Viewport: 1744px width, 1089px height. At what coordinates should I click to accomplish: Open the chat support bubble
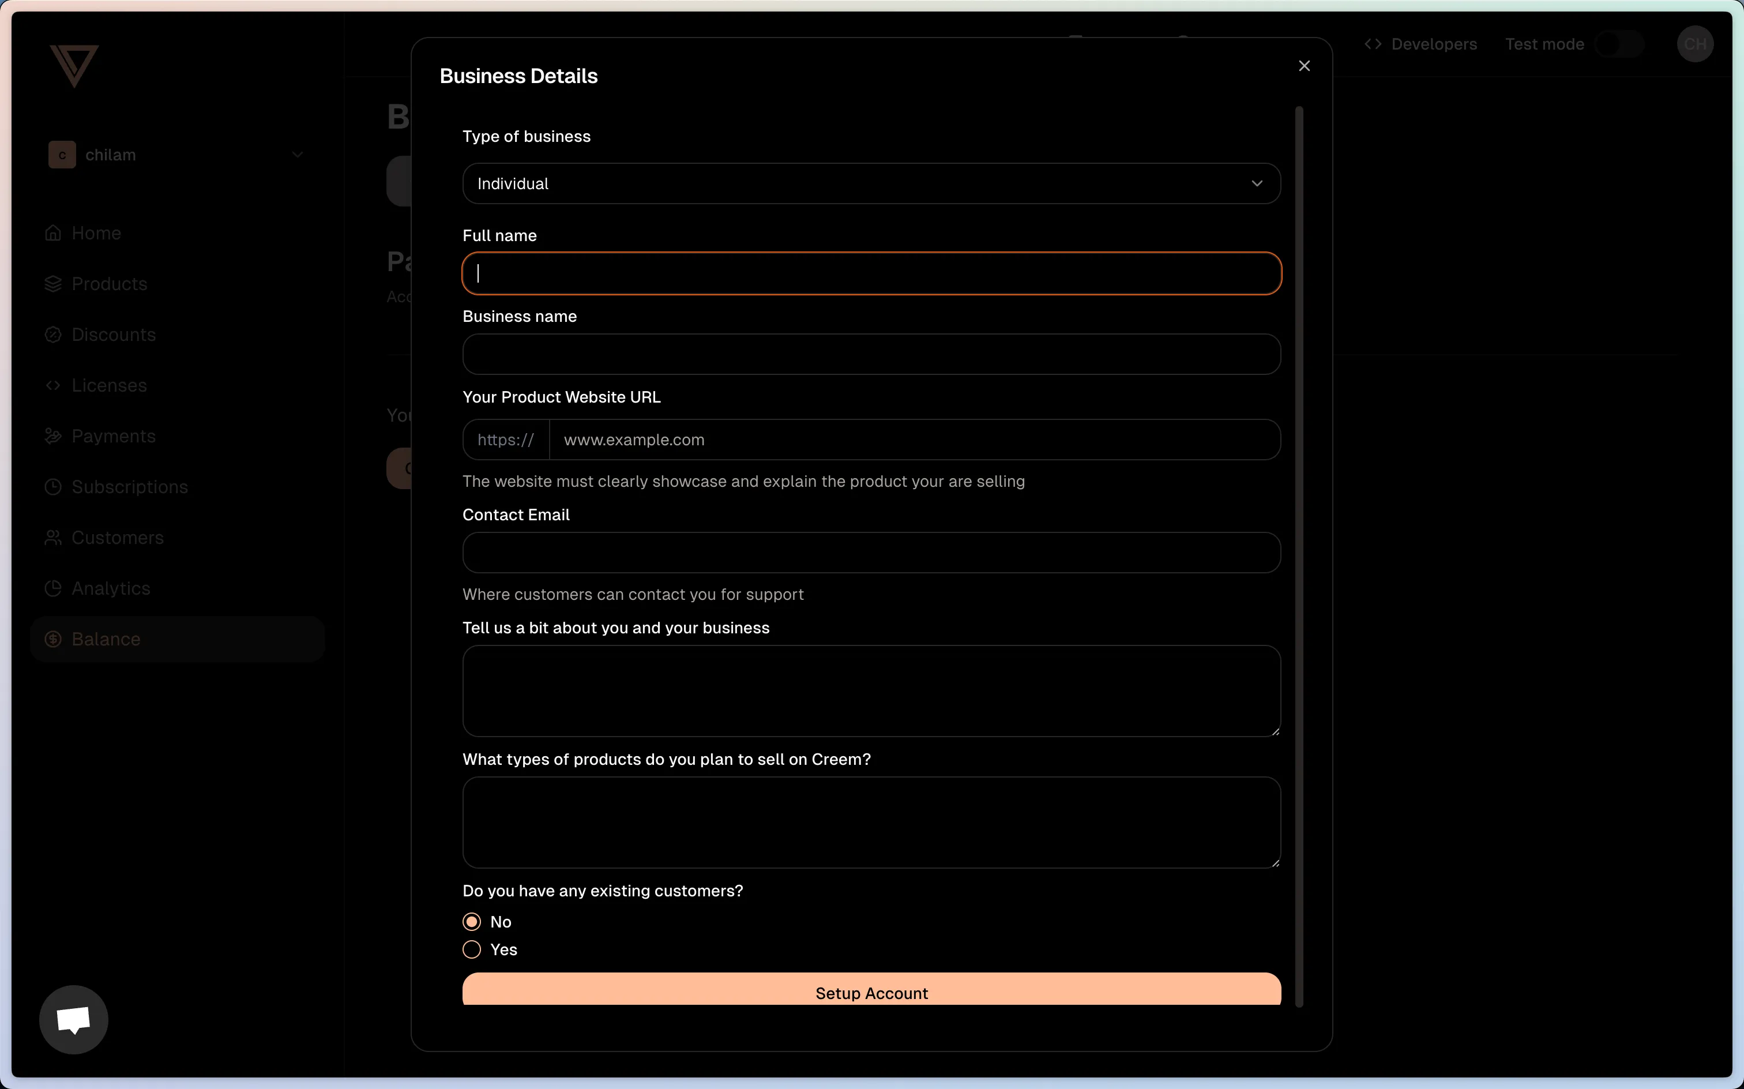73,1019
